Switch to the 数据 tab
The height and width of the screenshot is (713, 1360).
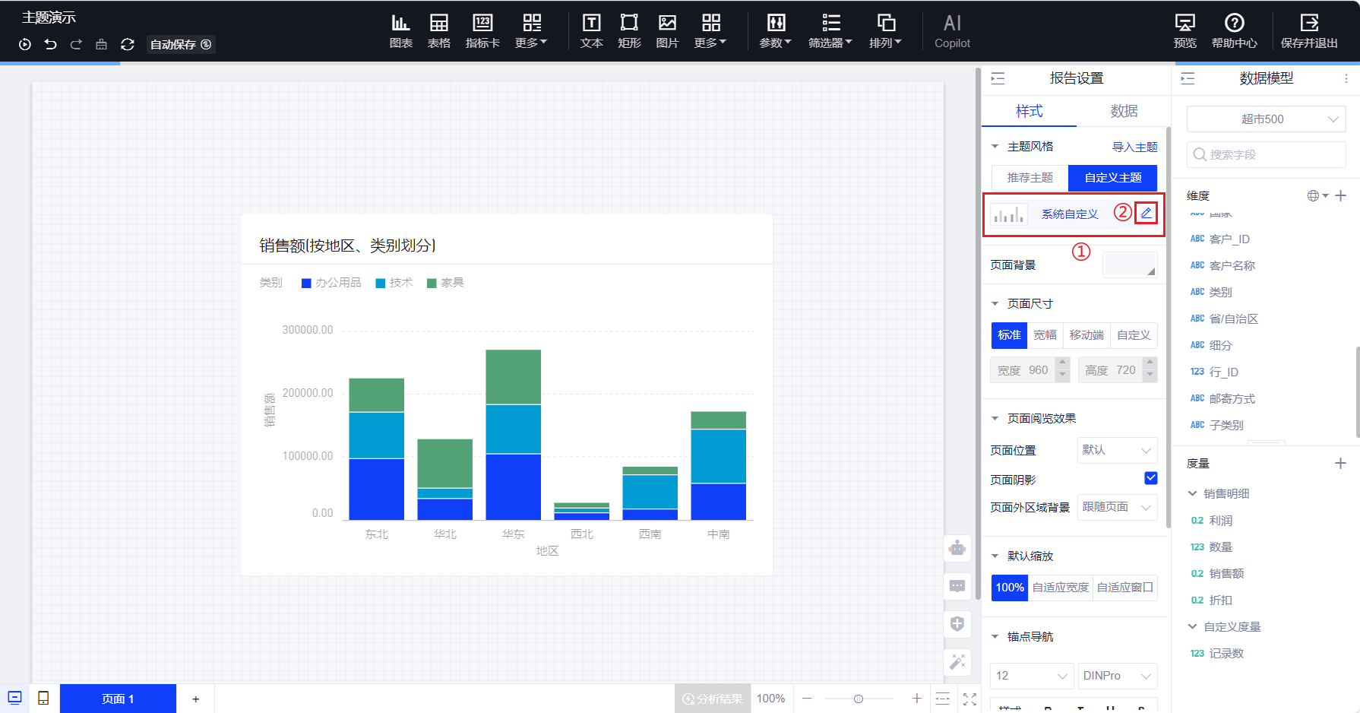[1124, 111]
